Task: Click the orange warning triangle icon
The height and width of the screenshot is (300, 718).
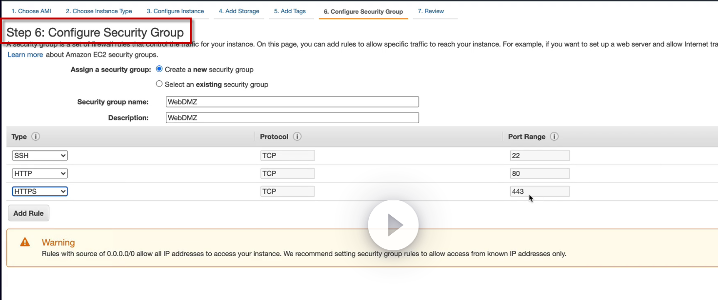Action: pos(25,242)
